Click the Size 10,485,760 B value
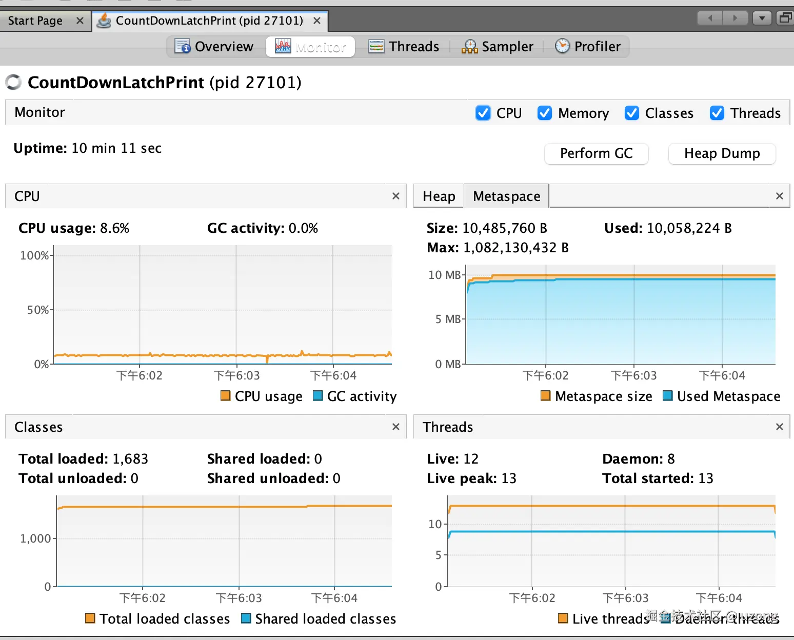The height and width of the screenshot is (640, 794). tap(505, 228)
